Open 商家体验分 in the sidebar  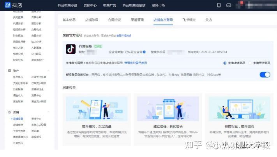tap(37, 60)
